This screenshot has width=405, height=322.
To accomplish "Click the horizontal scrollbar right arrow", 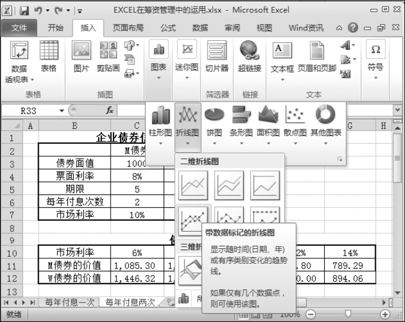I will coord(384,302).
